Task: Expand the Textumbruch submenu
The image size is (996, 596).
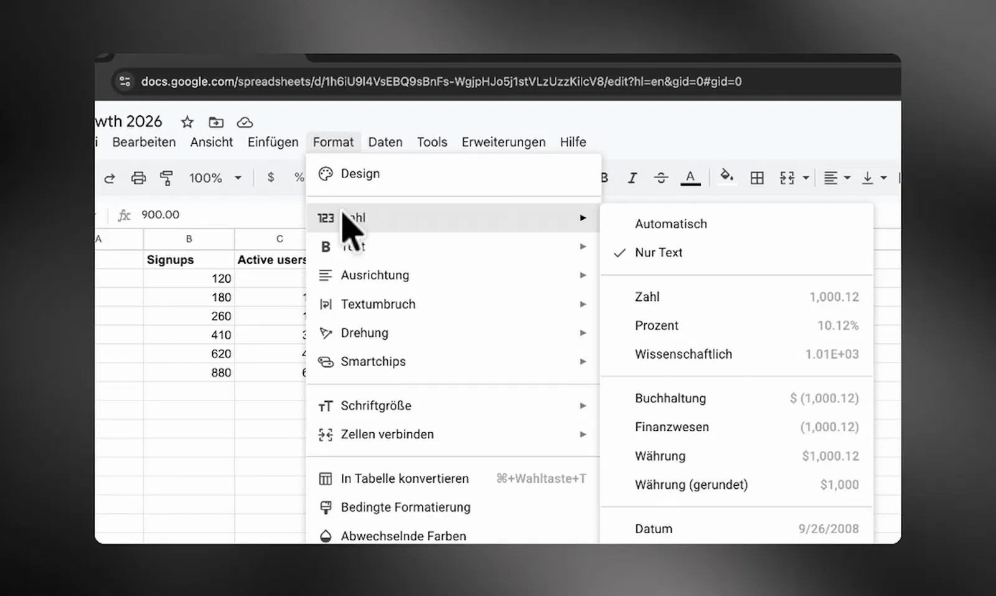Action: pyautogui.click(x=453, y=304)
